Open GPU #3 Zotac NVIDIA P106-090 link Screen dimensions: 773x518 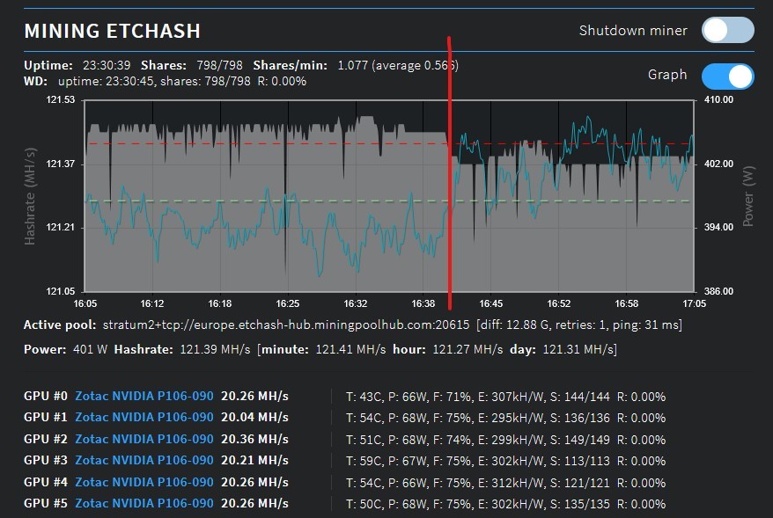(144, 460)
